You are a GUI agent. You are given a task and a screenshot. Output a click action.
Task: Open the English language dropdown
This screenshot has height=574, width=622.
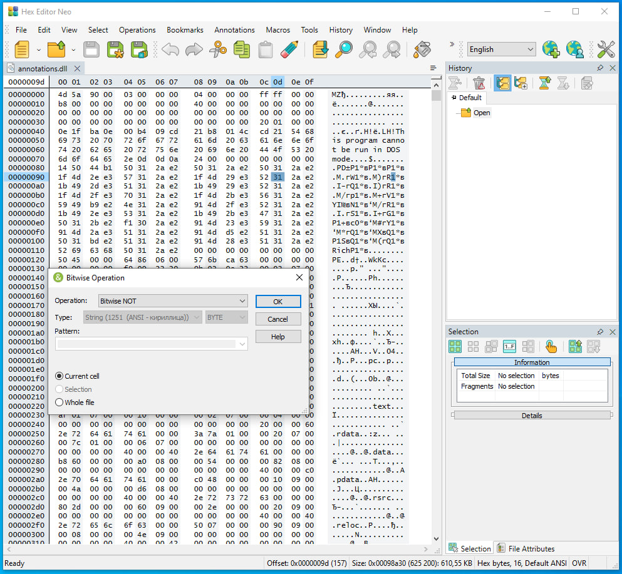coord(501,49)
